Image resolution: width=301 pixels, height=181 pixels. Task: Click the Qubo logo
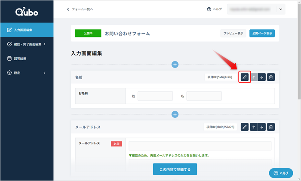pyautogui.click(x=27, y=12)
